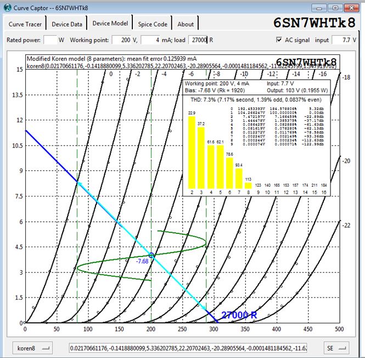Click the -7.68 bias working point marker
This screenshot has width=365, height=358.
(x=151, y=255)
